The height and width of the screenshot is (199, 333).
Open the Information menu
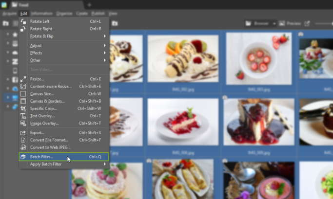pos(41,14)
